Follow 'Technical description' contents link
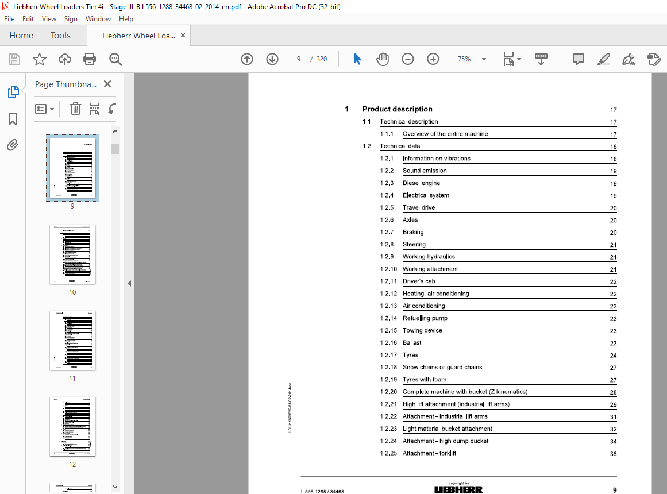The image size is (667, 494). (409, 121)
